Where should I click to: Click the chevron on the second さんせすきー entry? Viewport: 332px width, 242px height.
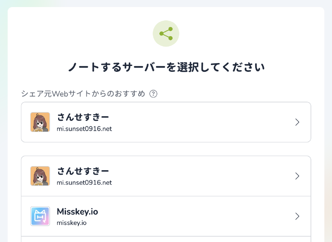click(297, 176)
